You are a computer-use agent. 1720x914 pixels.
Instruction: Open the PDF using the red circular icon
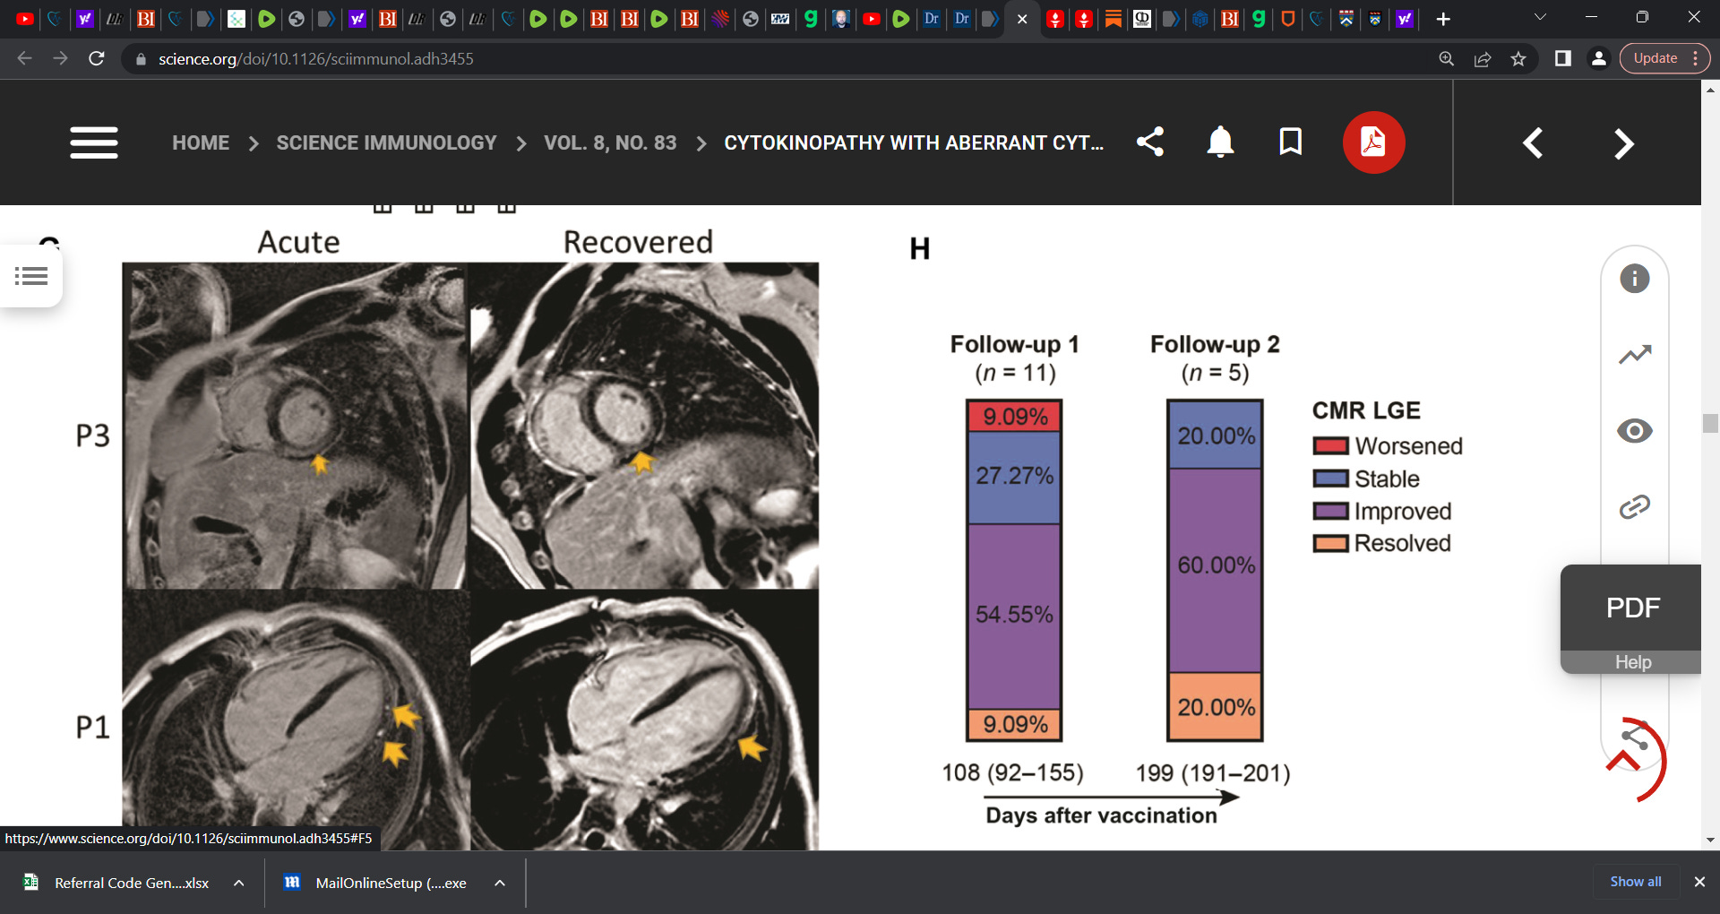(x=1373, y=142)
